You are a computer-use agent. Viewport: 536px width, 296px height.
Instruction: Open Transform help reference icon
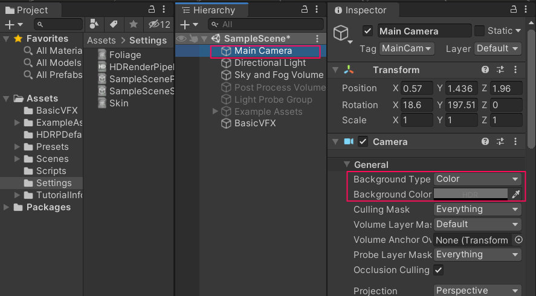pyautogui.click(x=485, y=69)
